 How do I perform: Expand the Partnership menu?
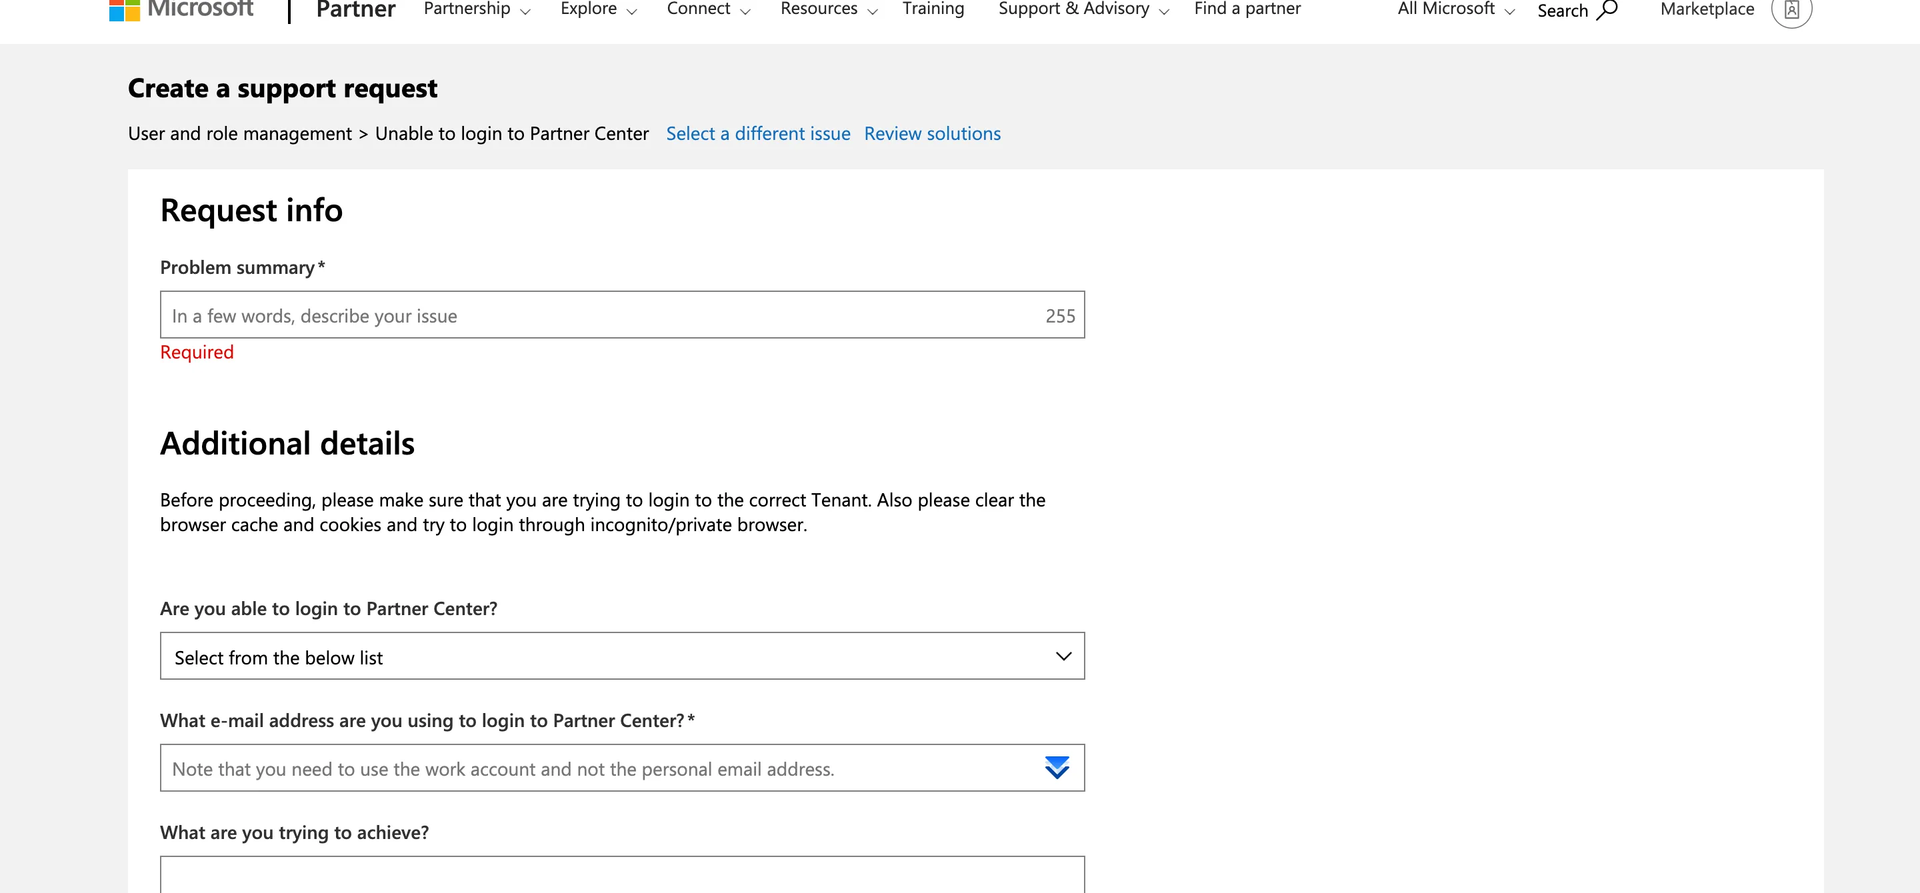click(x=477, y=10)
